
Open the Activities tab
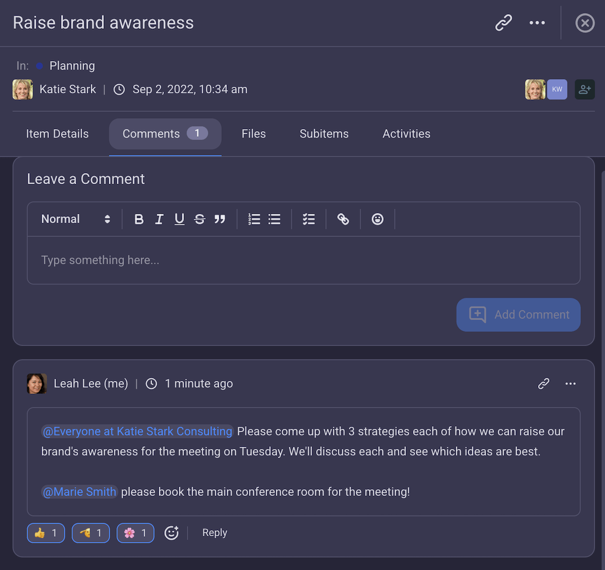[406, 134]
